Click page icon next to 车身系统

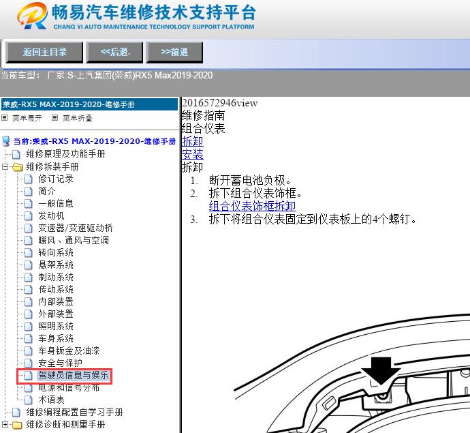(29, 339)
